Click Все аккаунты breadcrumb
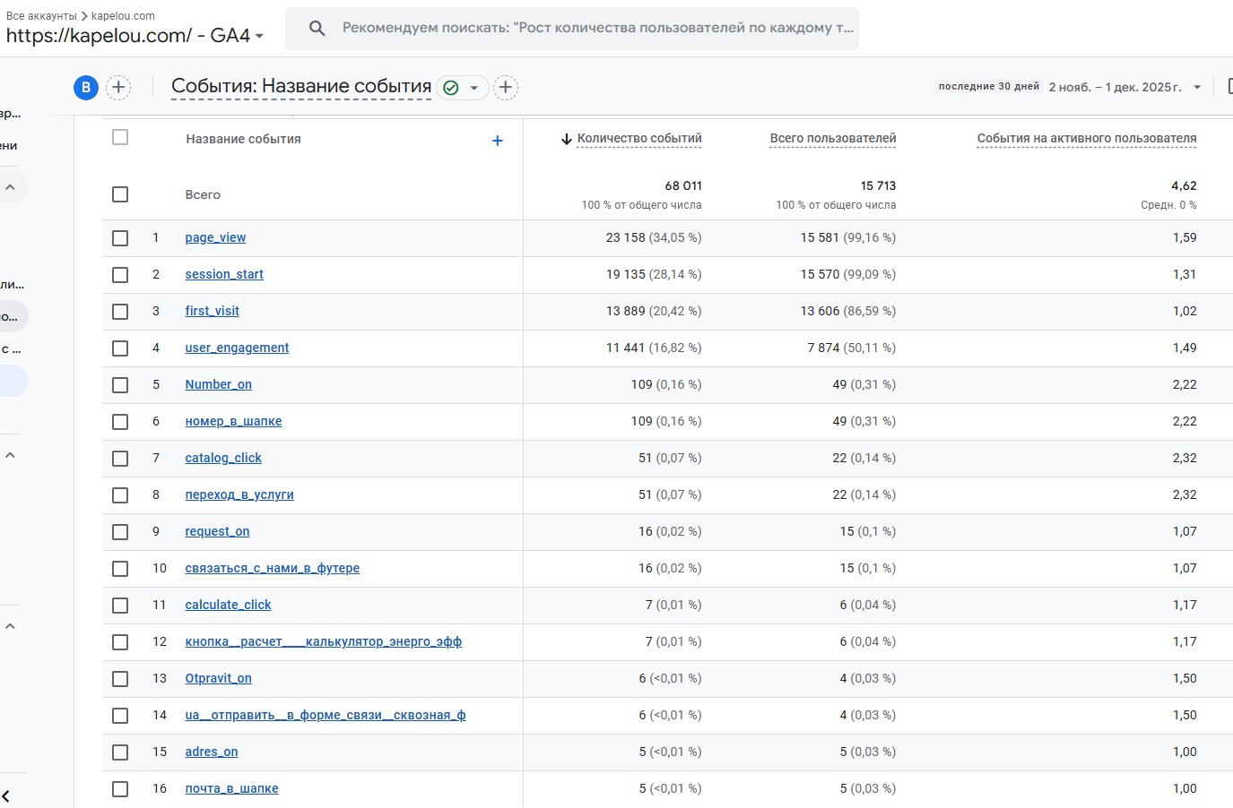 (41, 16)
